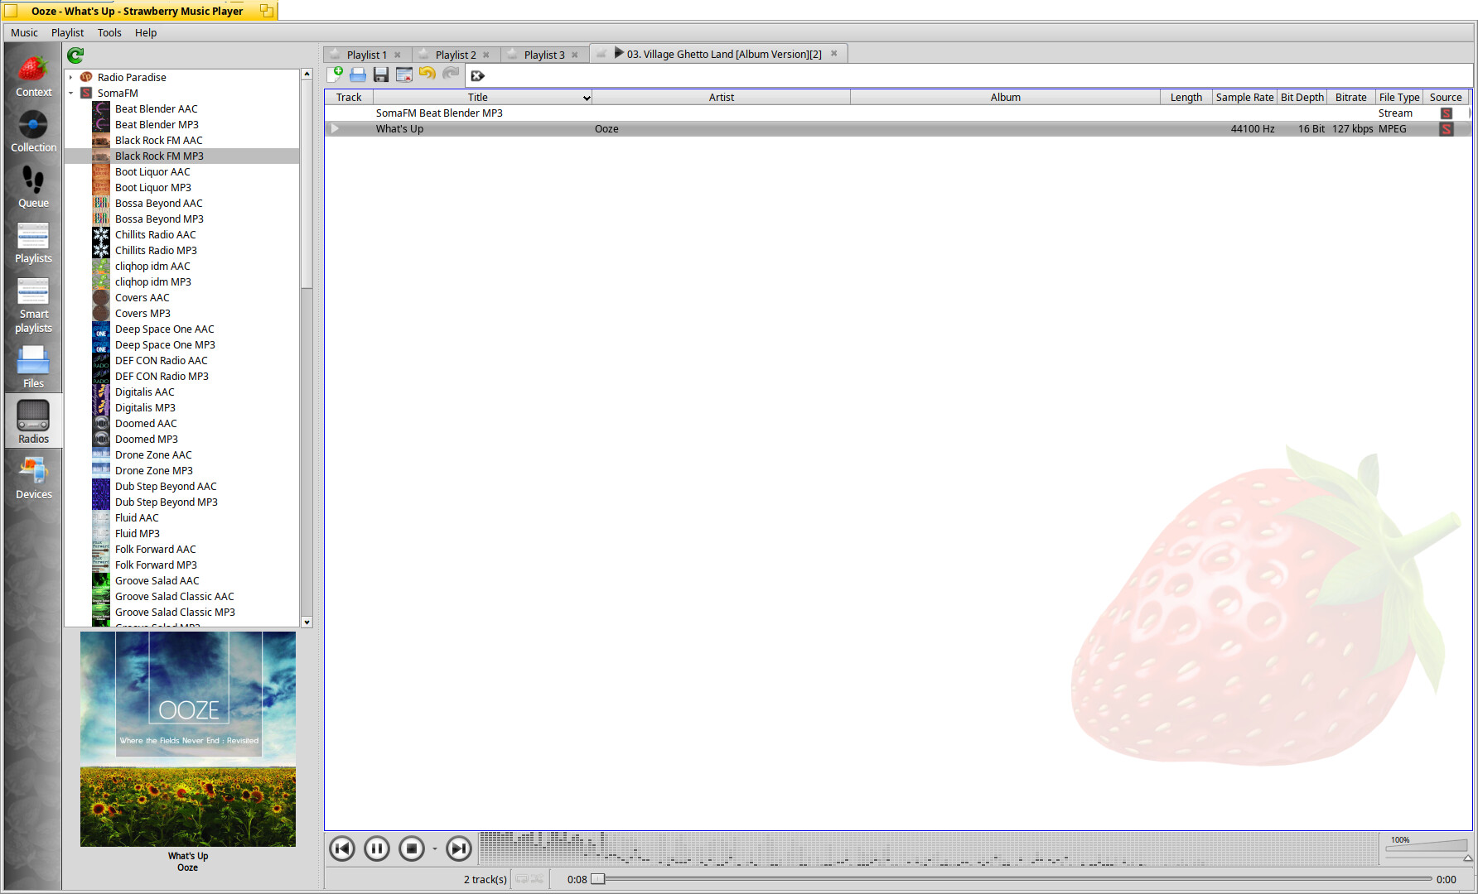Open the Playlist menu
The width and height of the screenshot is (1478, 894).
[67, 33]
